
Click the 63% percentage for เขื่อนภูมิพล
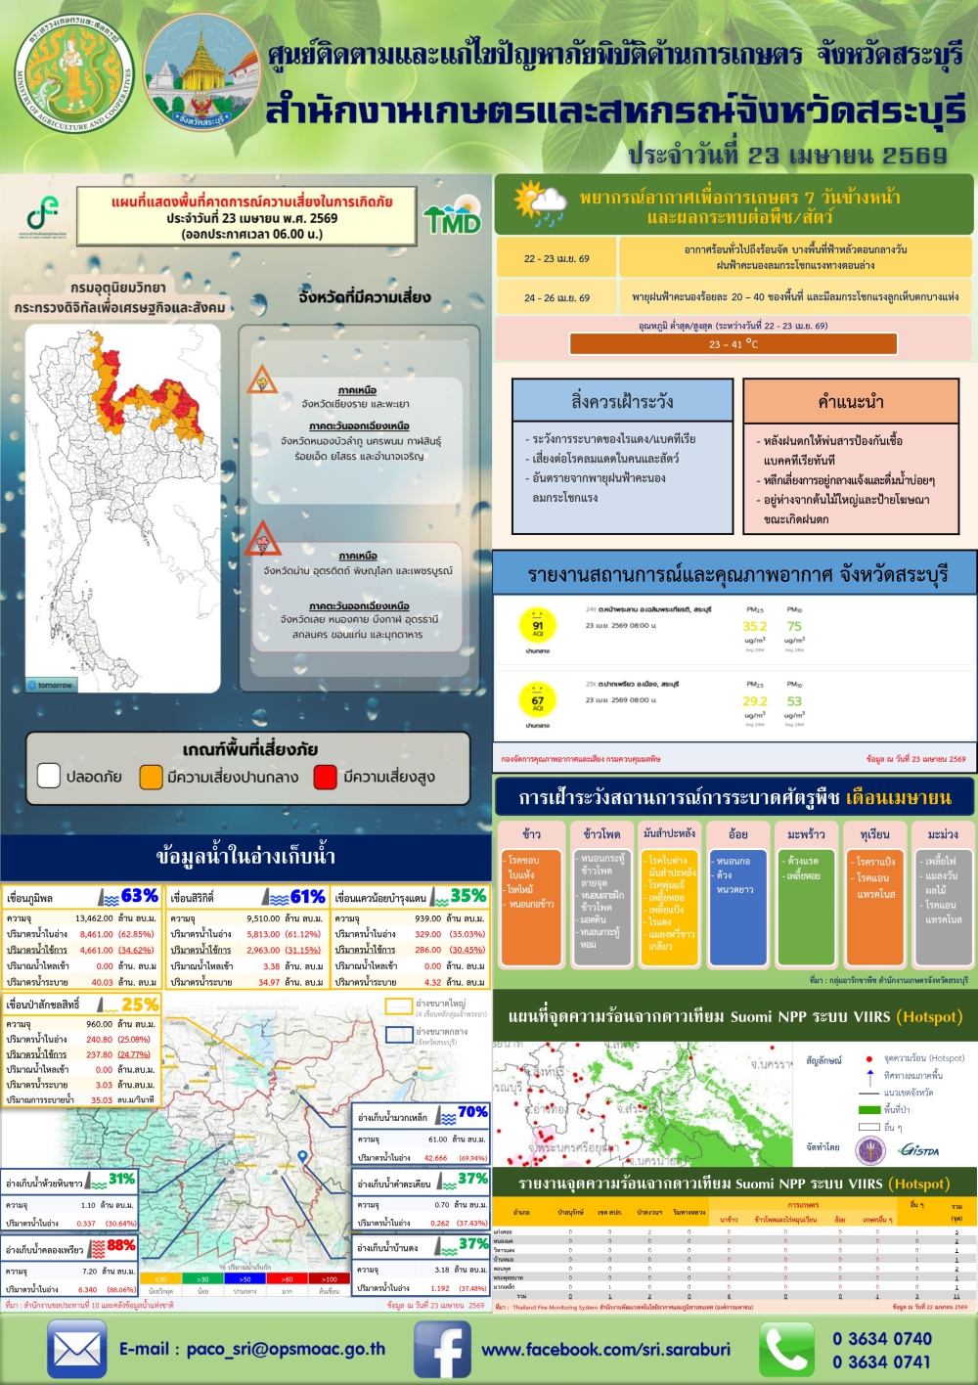click(x=140, y=896)
